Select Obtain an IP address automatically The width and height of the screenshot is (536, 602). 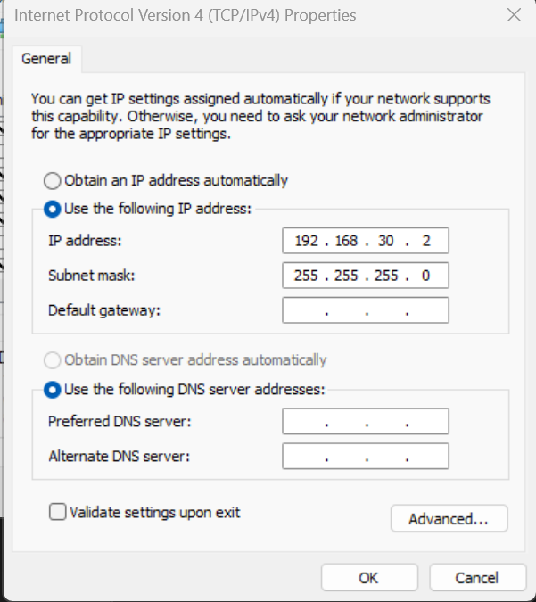[53, 180]
